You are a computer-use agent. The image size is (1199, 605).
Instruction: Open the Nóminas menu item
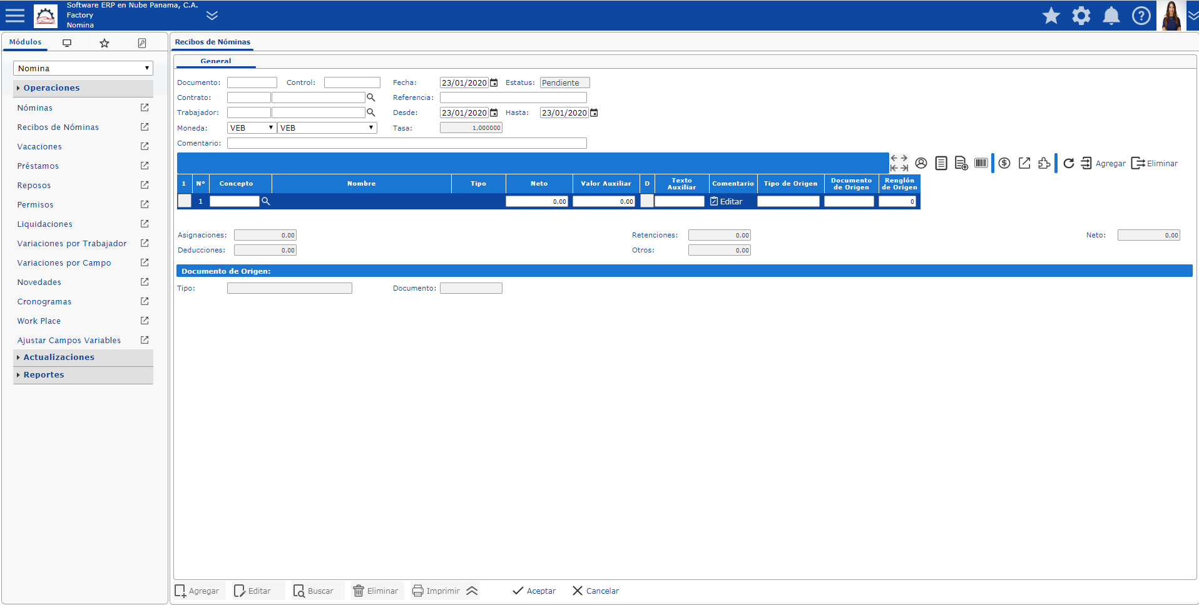(x=35, y=108)
